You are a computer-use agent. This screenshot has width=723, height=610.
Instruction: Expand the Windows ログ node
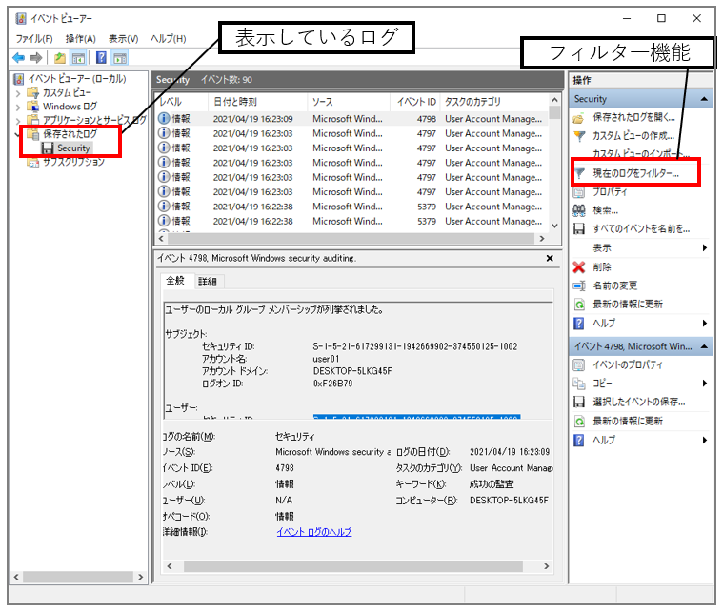pos(18,108)
